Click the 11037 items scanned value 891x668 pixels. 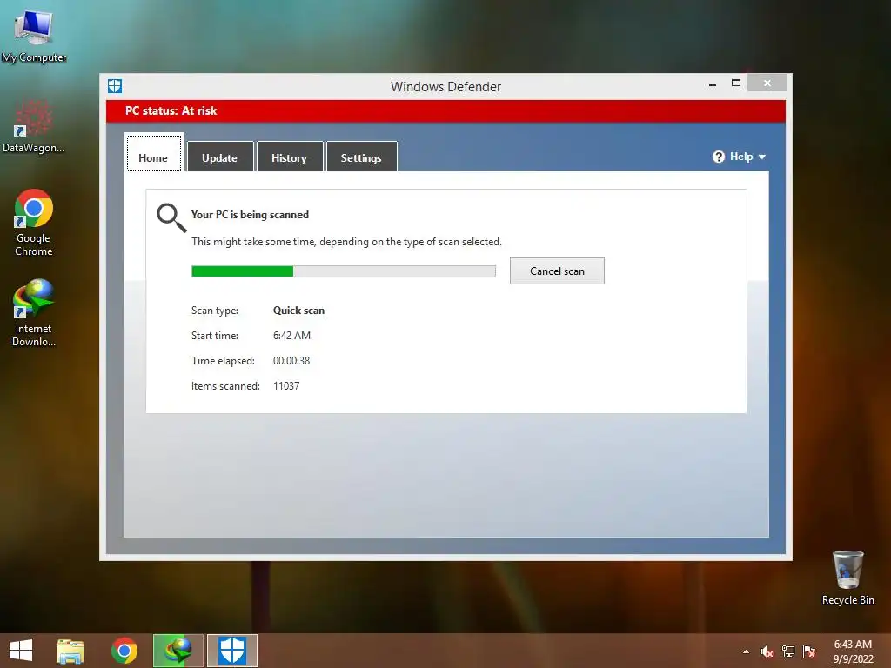pos(286,385)
